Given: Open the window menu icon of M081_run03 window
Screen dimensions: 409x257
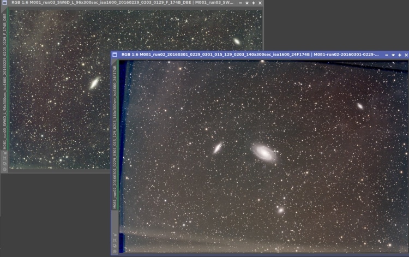Looking at the screenshot, I should pos(5,3).
